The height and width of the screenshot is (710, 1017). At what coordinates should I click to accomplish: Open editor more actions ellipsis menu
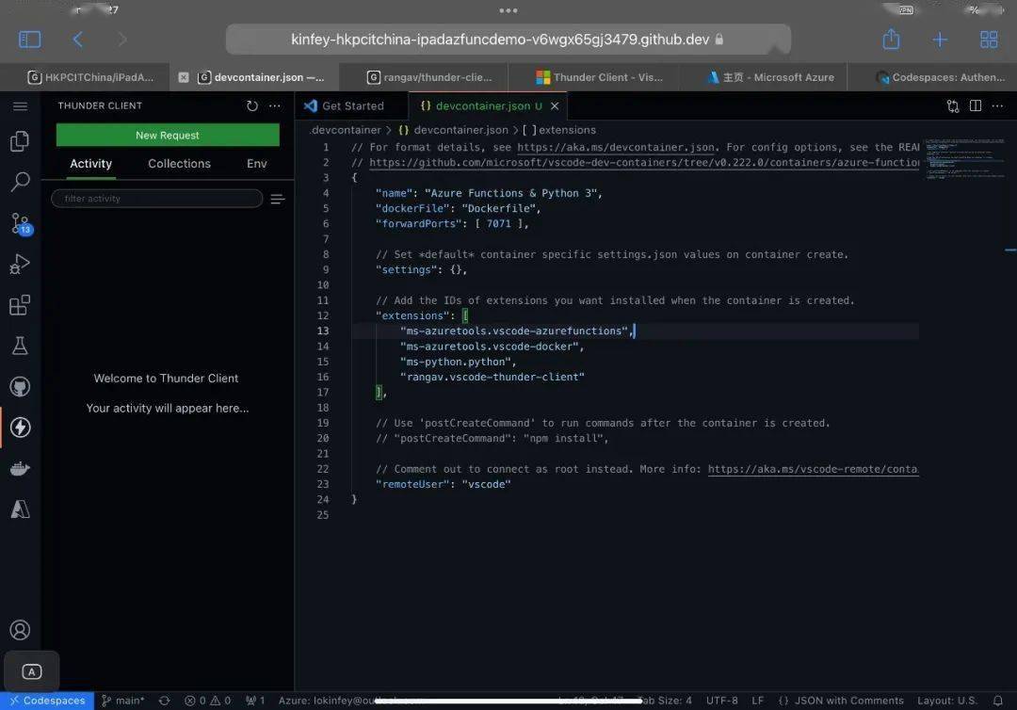pos(997,106)
